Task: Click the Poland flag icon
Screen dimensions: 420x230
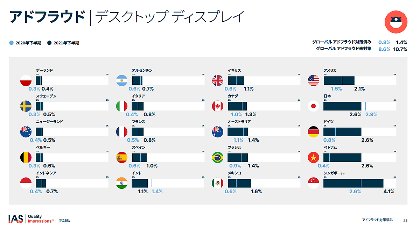Action: coord(26,81)
